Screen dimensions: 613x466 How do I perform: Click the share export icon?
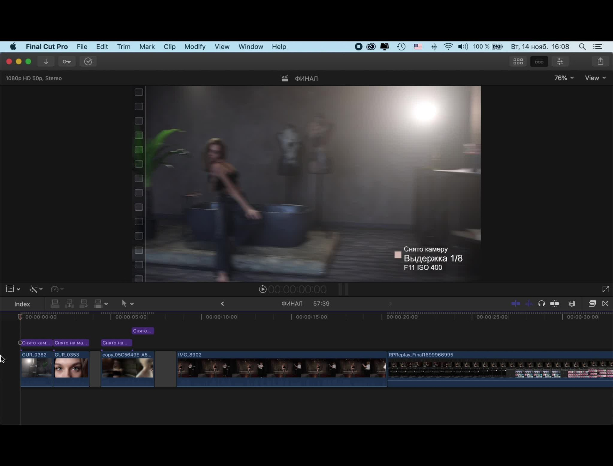coord(600,61)
